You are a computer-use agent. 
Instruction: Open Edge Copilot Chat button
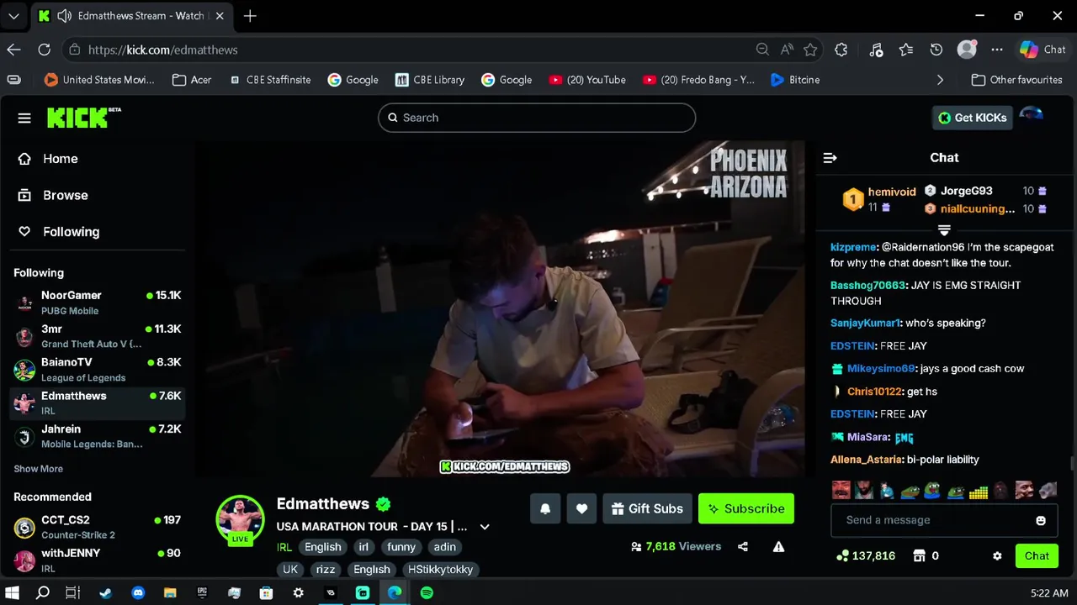(x=1043, y=50)
